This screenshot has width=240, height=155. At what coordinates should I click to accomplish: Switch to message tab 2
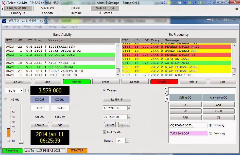pyautogui.click(x=167, y=99)
